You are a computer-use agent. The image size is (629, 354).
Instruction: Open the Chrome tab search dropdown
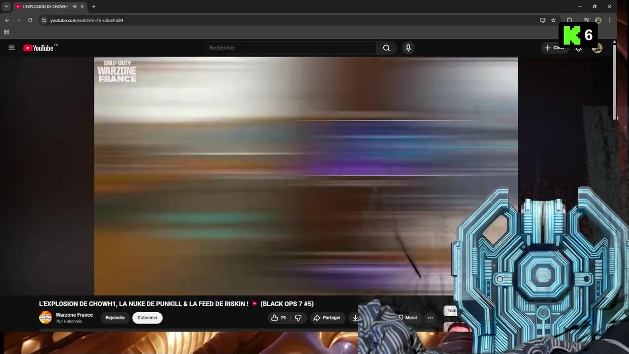tap(6, 6)
